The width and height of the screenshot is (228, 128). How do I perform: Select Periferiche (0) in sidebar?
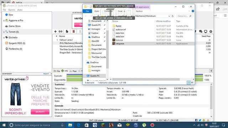(x=15, y=49)
